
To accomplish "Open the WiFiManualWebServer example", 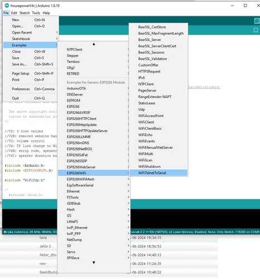I will pos(158,147).
